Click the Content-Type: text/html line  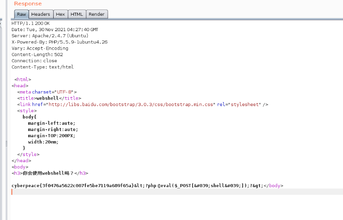point(43,67)
